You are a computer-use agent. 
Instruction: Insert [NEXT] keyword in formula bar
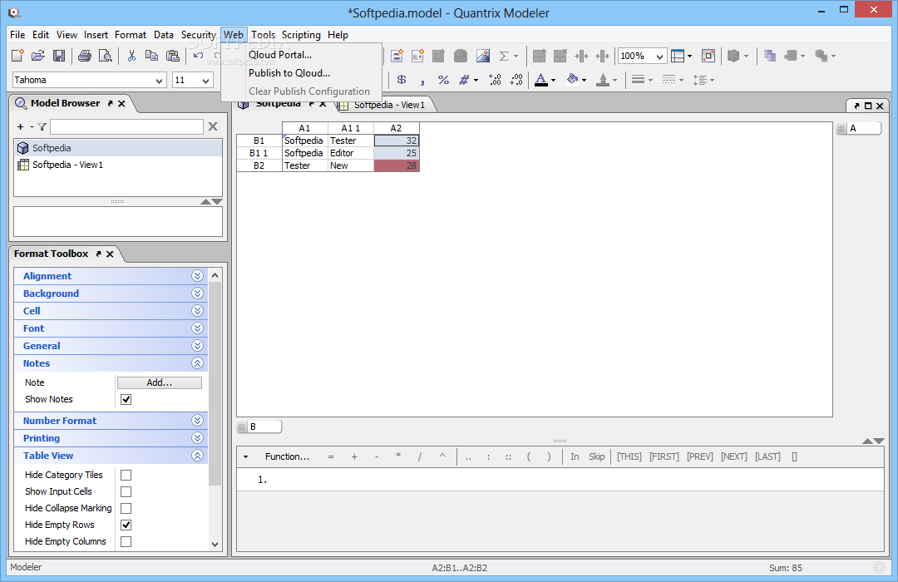(x=733, y=456)
